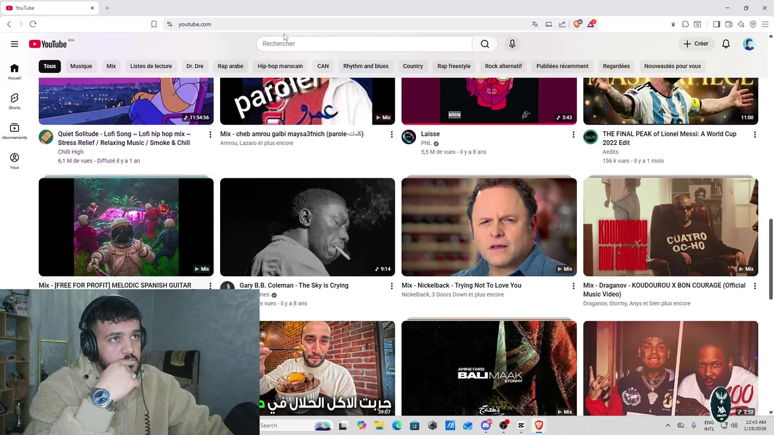
Task: Open options for Gary B.B. Coleman video
Action: (x=392, y=286)
